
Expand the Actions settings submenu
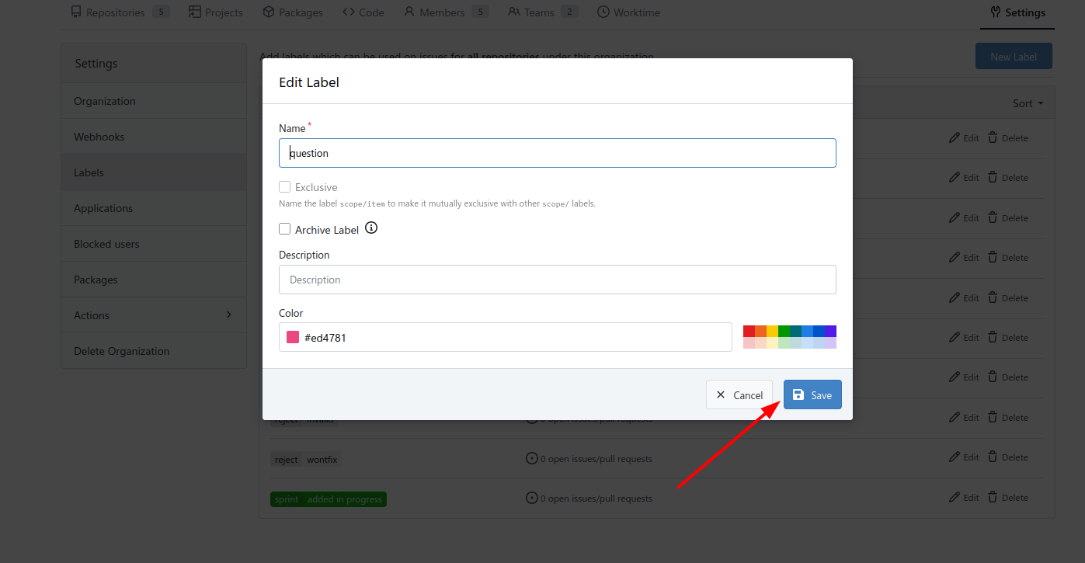(x=228, y=315)
